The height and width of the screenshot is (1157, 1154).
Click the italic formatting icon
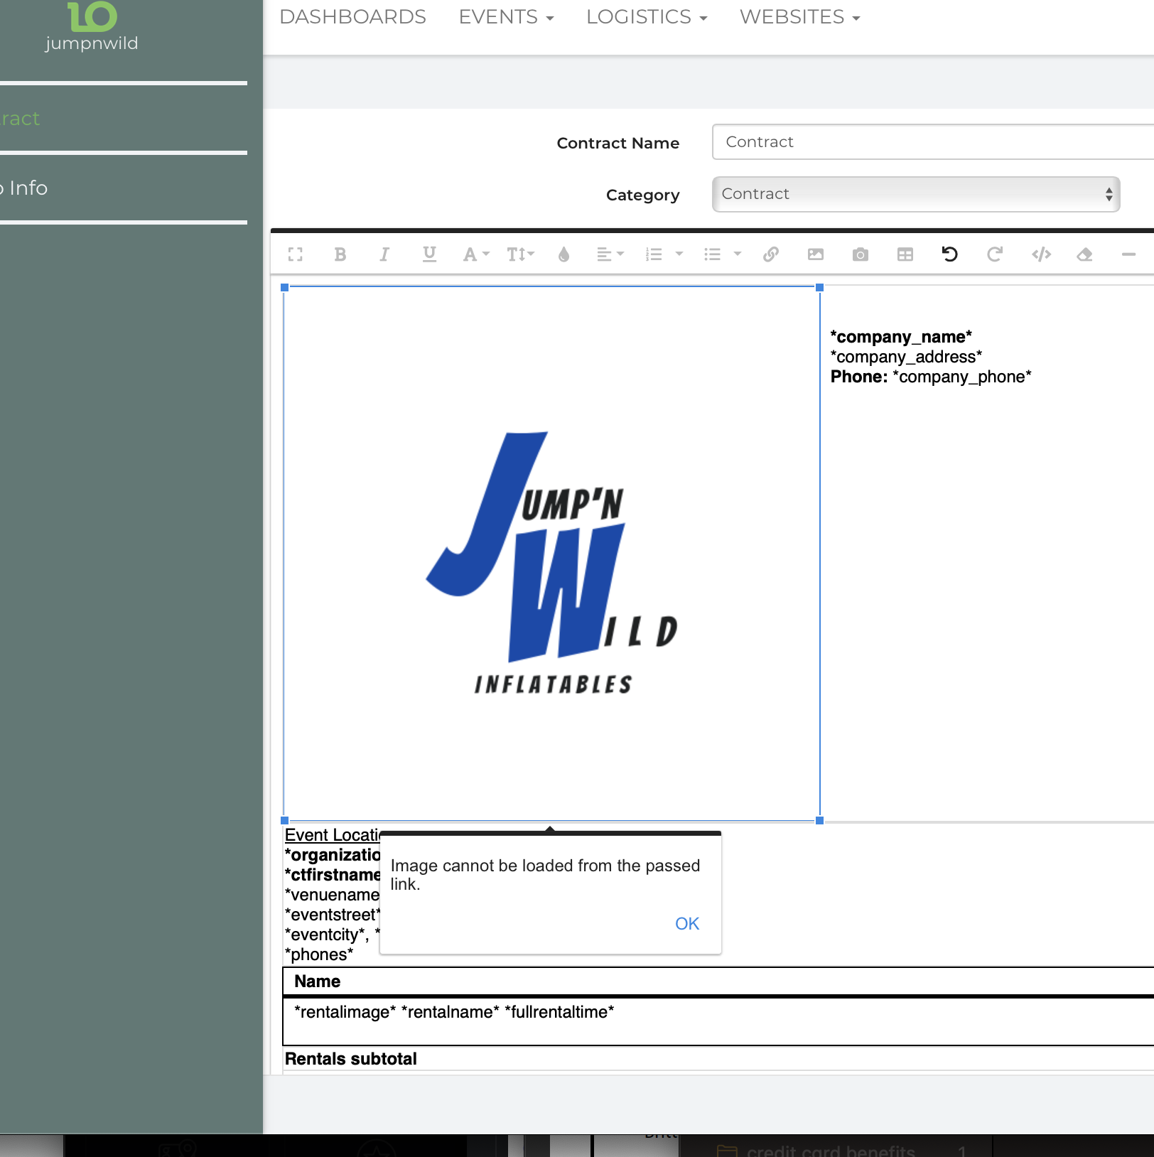[384, 254]
